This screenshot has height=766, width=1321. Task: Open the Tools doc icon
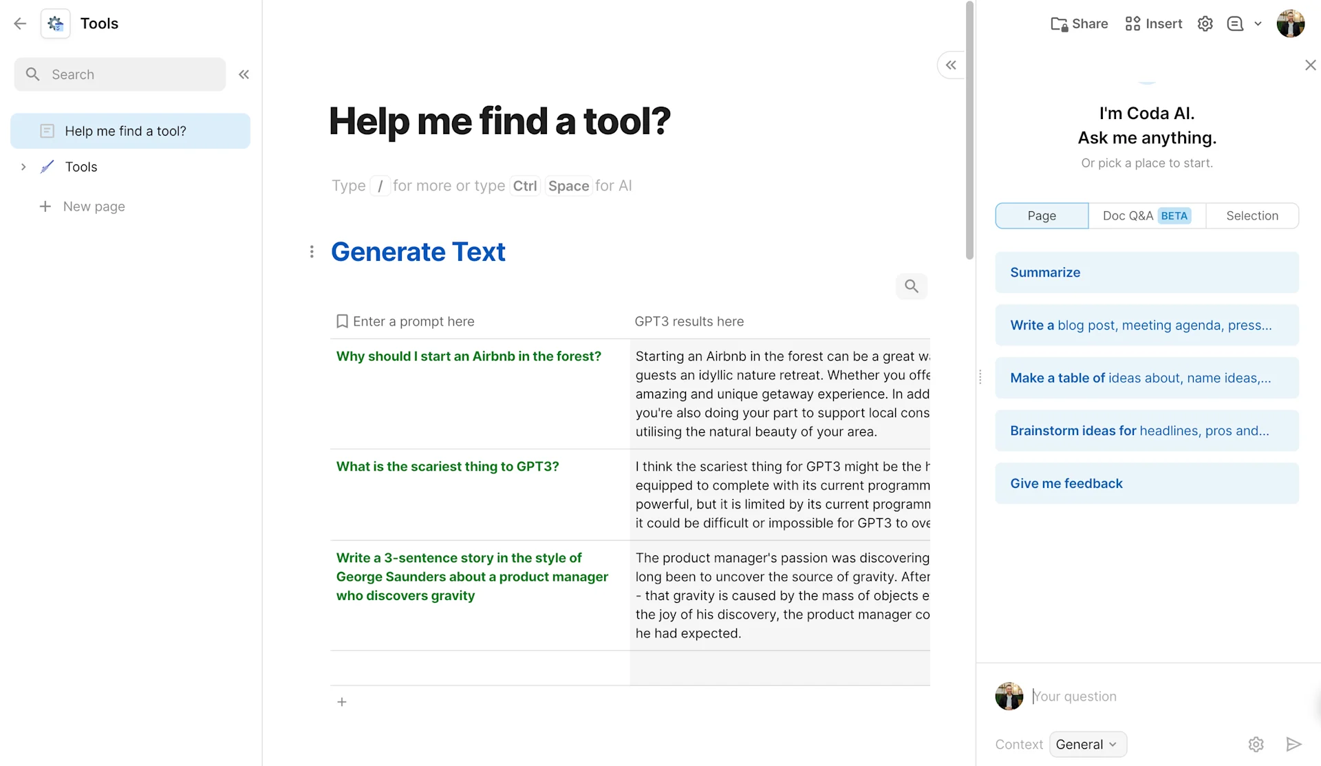[x=55, y=23]
